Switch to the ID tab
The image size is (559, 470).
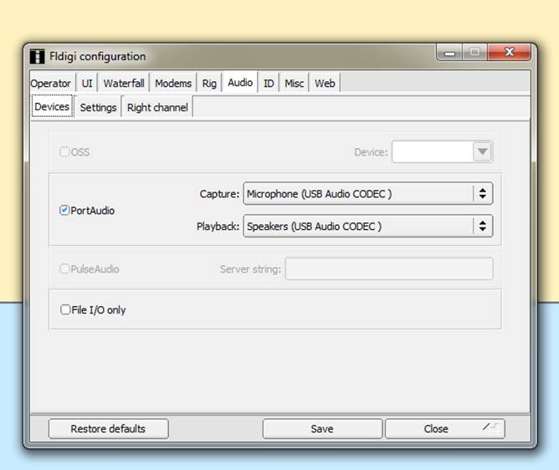coord(269,84)
